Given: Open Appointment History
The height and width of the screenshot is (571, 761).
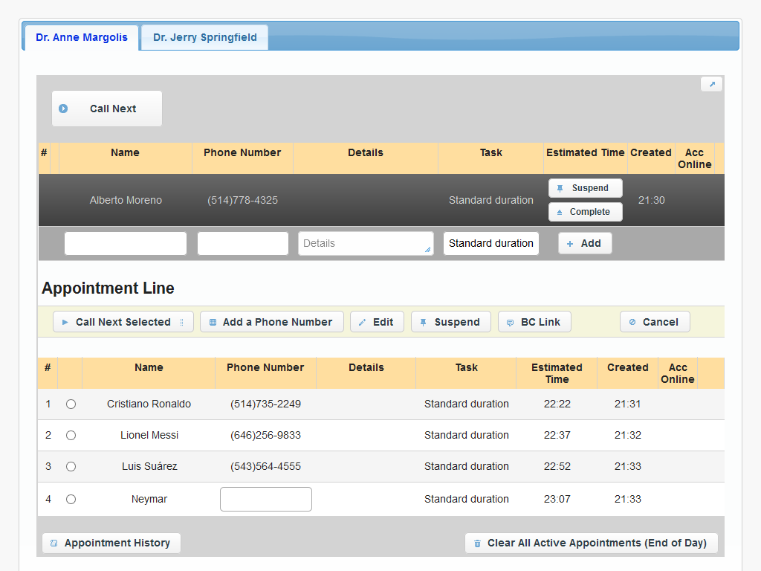Looking at the screenshot, I should 111,543.
